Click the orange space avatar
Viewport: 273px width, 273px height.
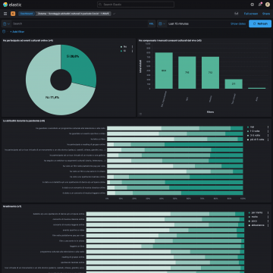coord(13,14)
